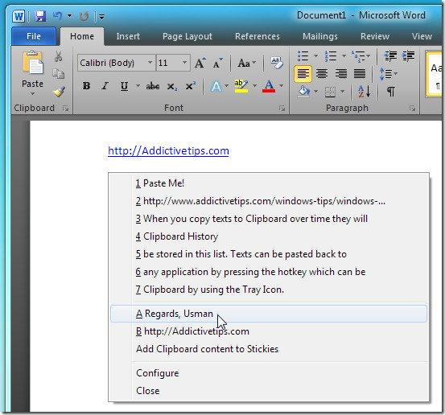Toggle Subscript formatting
445x415 pixels.
tap(171, 86)
